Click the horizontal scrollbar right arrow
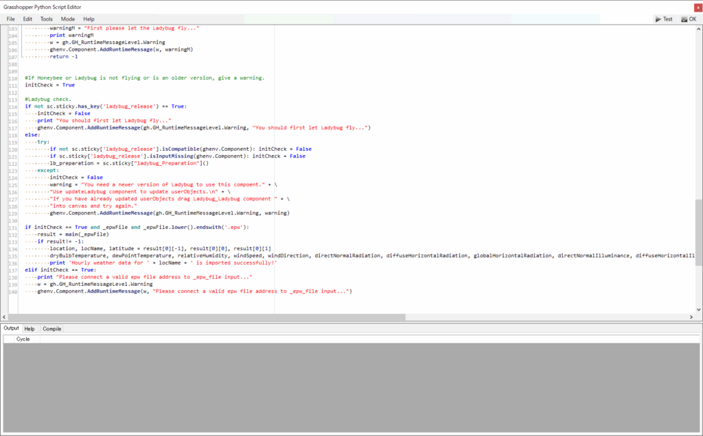703x436 pixels. [691, 317]
